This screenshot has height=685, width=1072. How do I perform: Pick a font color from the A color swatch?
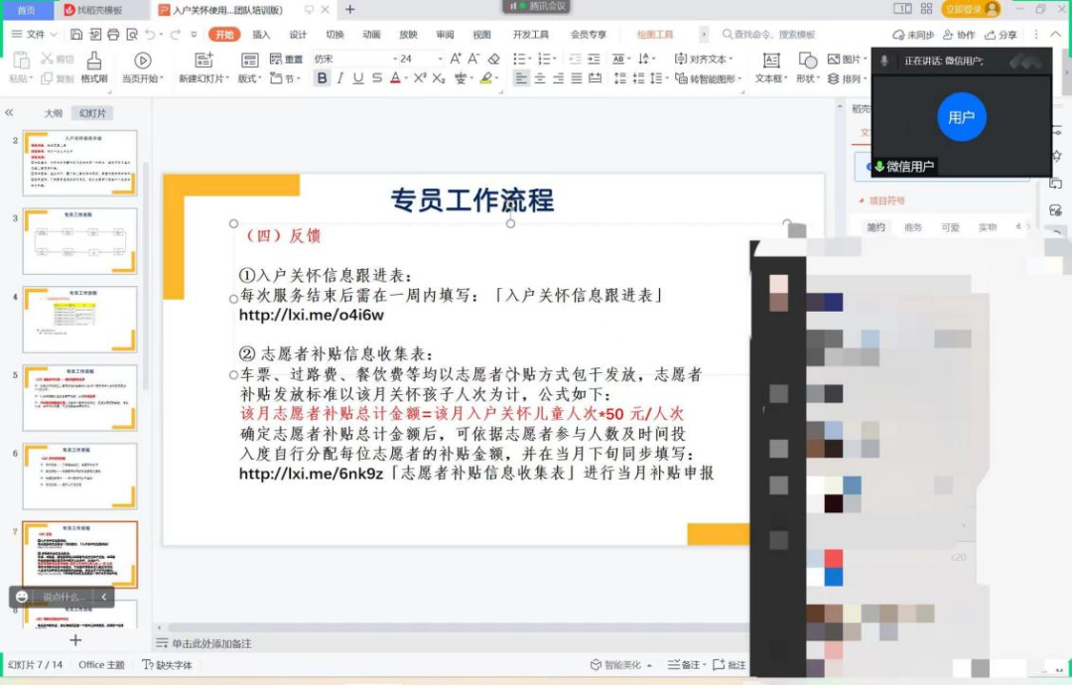click(x=396, y=76)
